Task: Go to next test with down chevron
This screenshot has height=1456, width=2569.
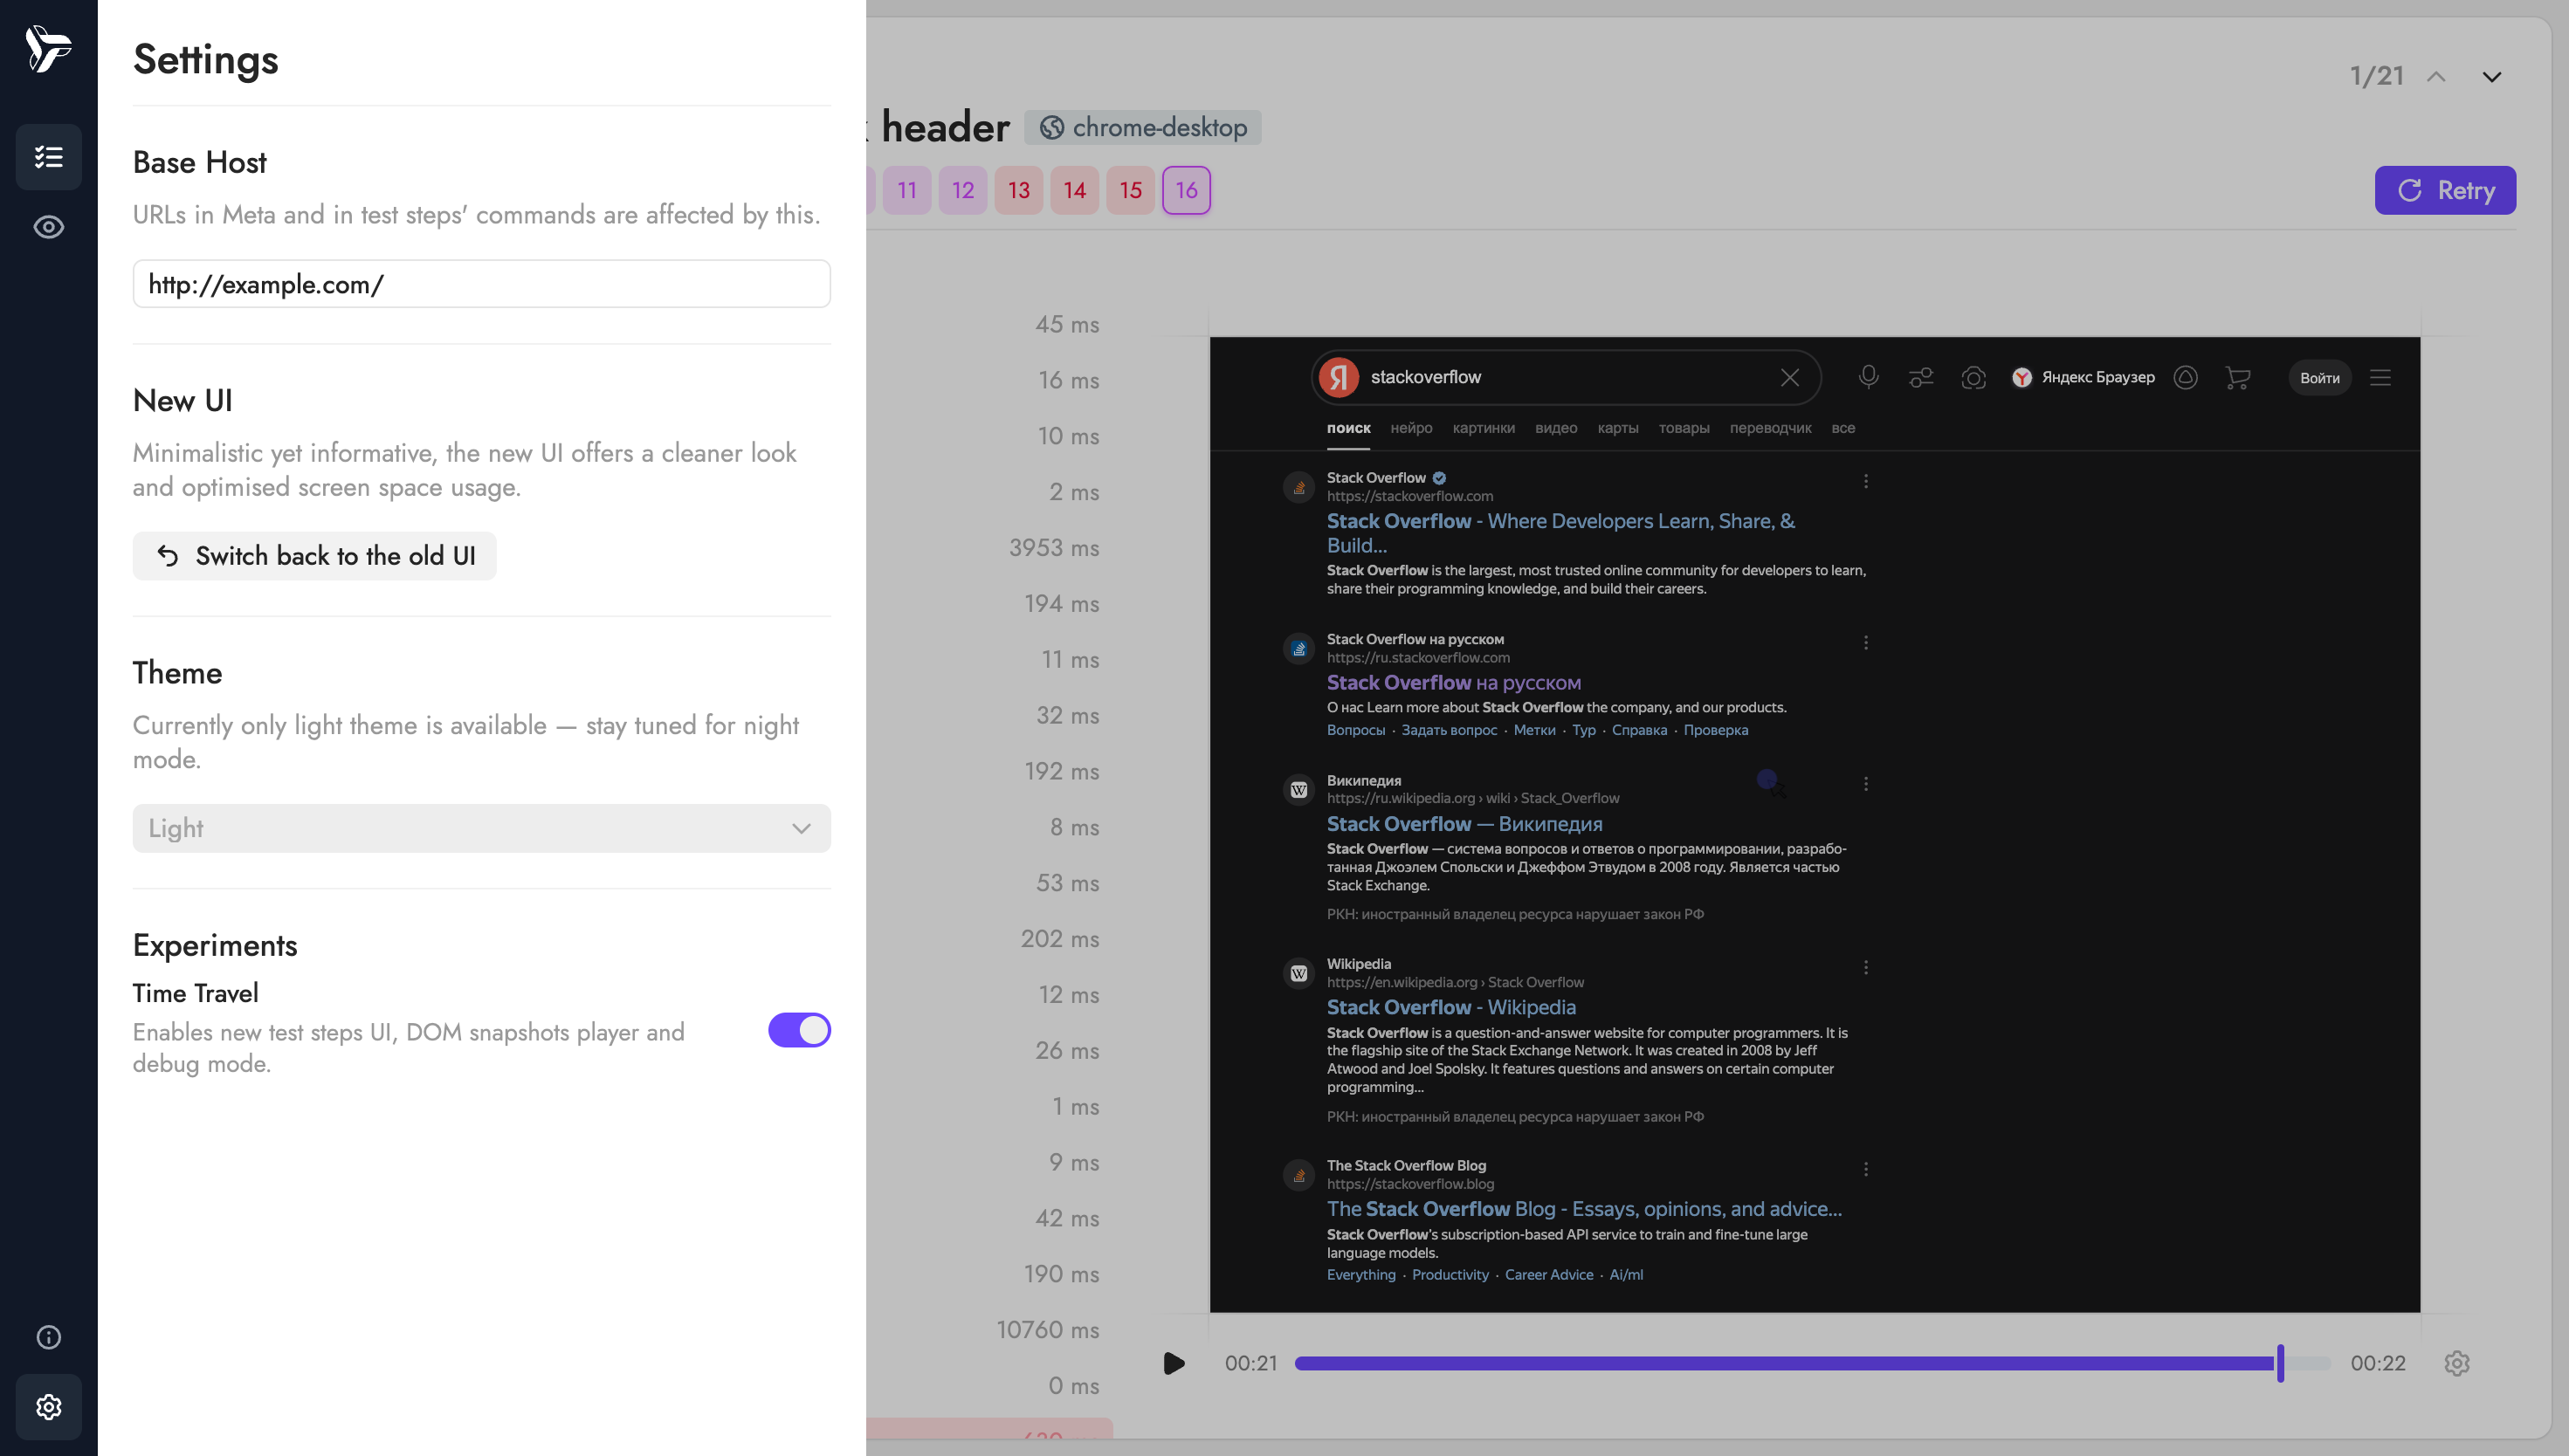Action: pyautogui.click(x=2492, y=77)
